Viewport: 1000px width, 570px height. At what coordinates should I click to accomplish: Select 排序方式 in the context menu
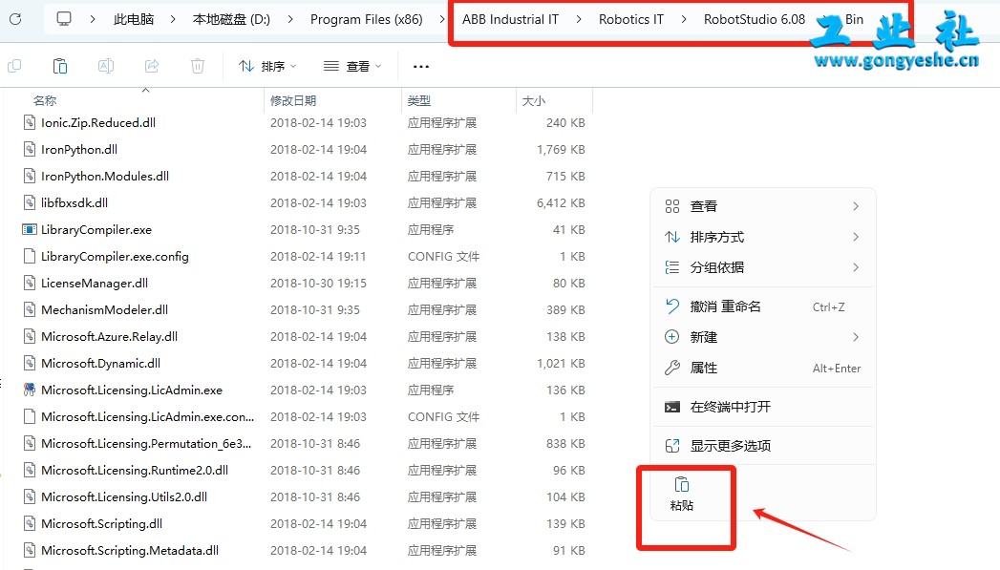(763, 237)
